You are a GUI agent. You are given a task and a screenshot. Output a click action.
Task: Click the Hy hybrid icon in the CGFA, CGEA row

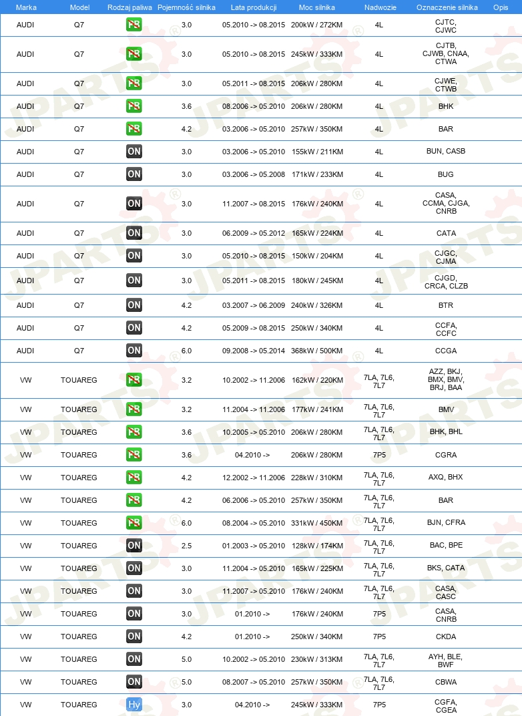pos(134,705)
